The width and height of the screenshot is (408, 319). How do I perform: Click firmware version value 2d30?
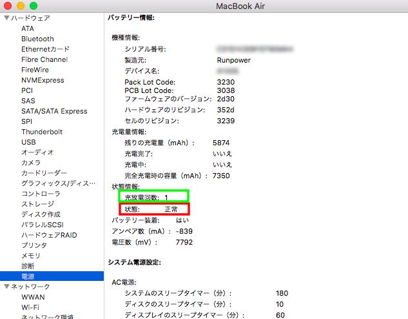[226, 99]
